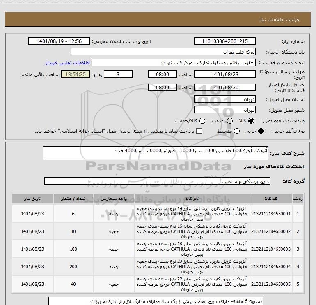Click buyer name field مرکز قلب تهران
Viewport: 316px width, 305px height.
[x=163, y=52]
